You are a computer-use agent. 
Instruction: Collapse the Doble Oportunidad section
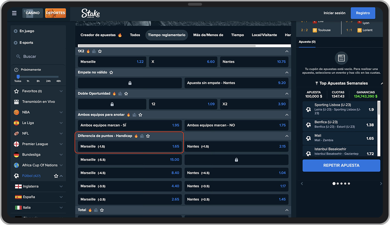[x=287, y=93]
